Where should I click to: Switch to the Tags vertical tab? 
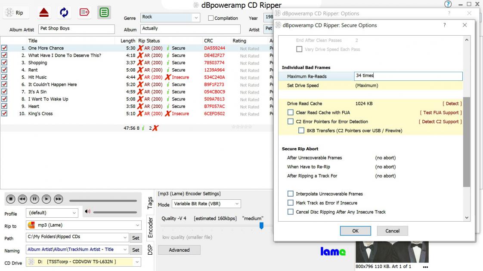[x=150, y=202]
